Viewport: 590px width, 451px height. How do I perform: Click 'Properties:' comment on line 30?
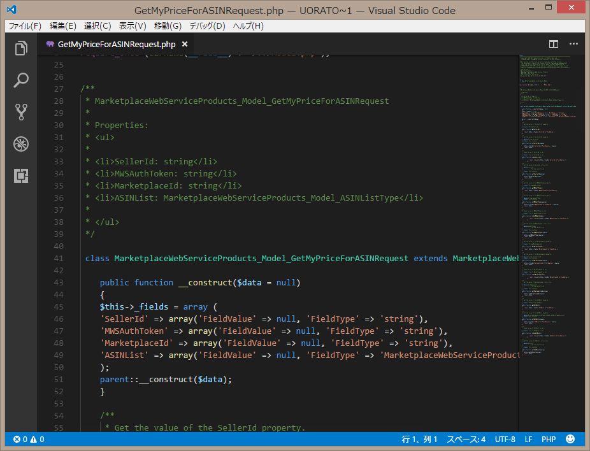[x=122, y=125]
